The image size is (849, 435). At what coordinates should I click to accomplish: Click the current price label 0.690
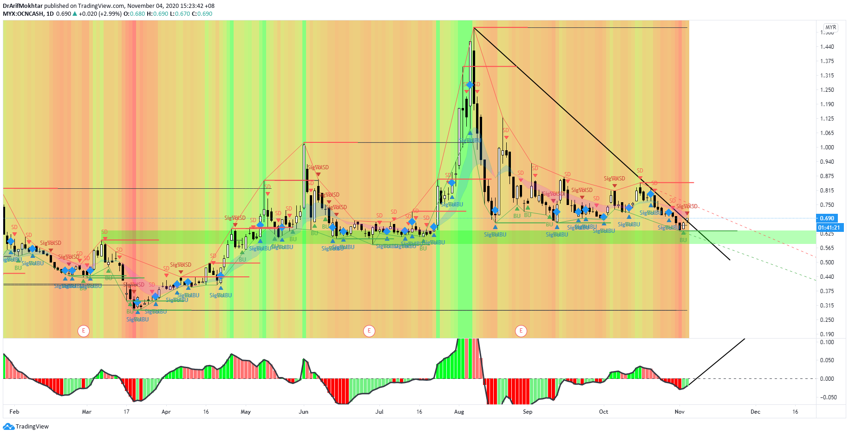[x=827, y=218]
